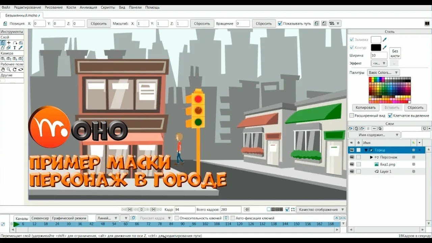Click the step forward playback button
Viewport: 432px width, 243px height.
pos(153,210)
